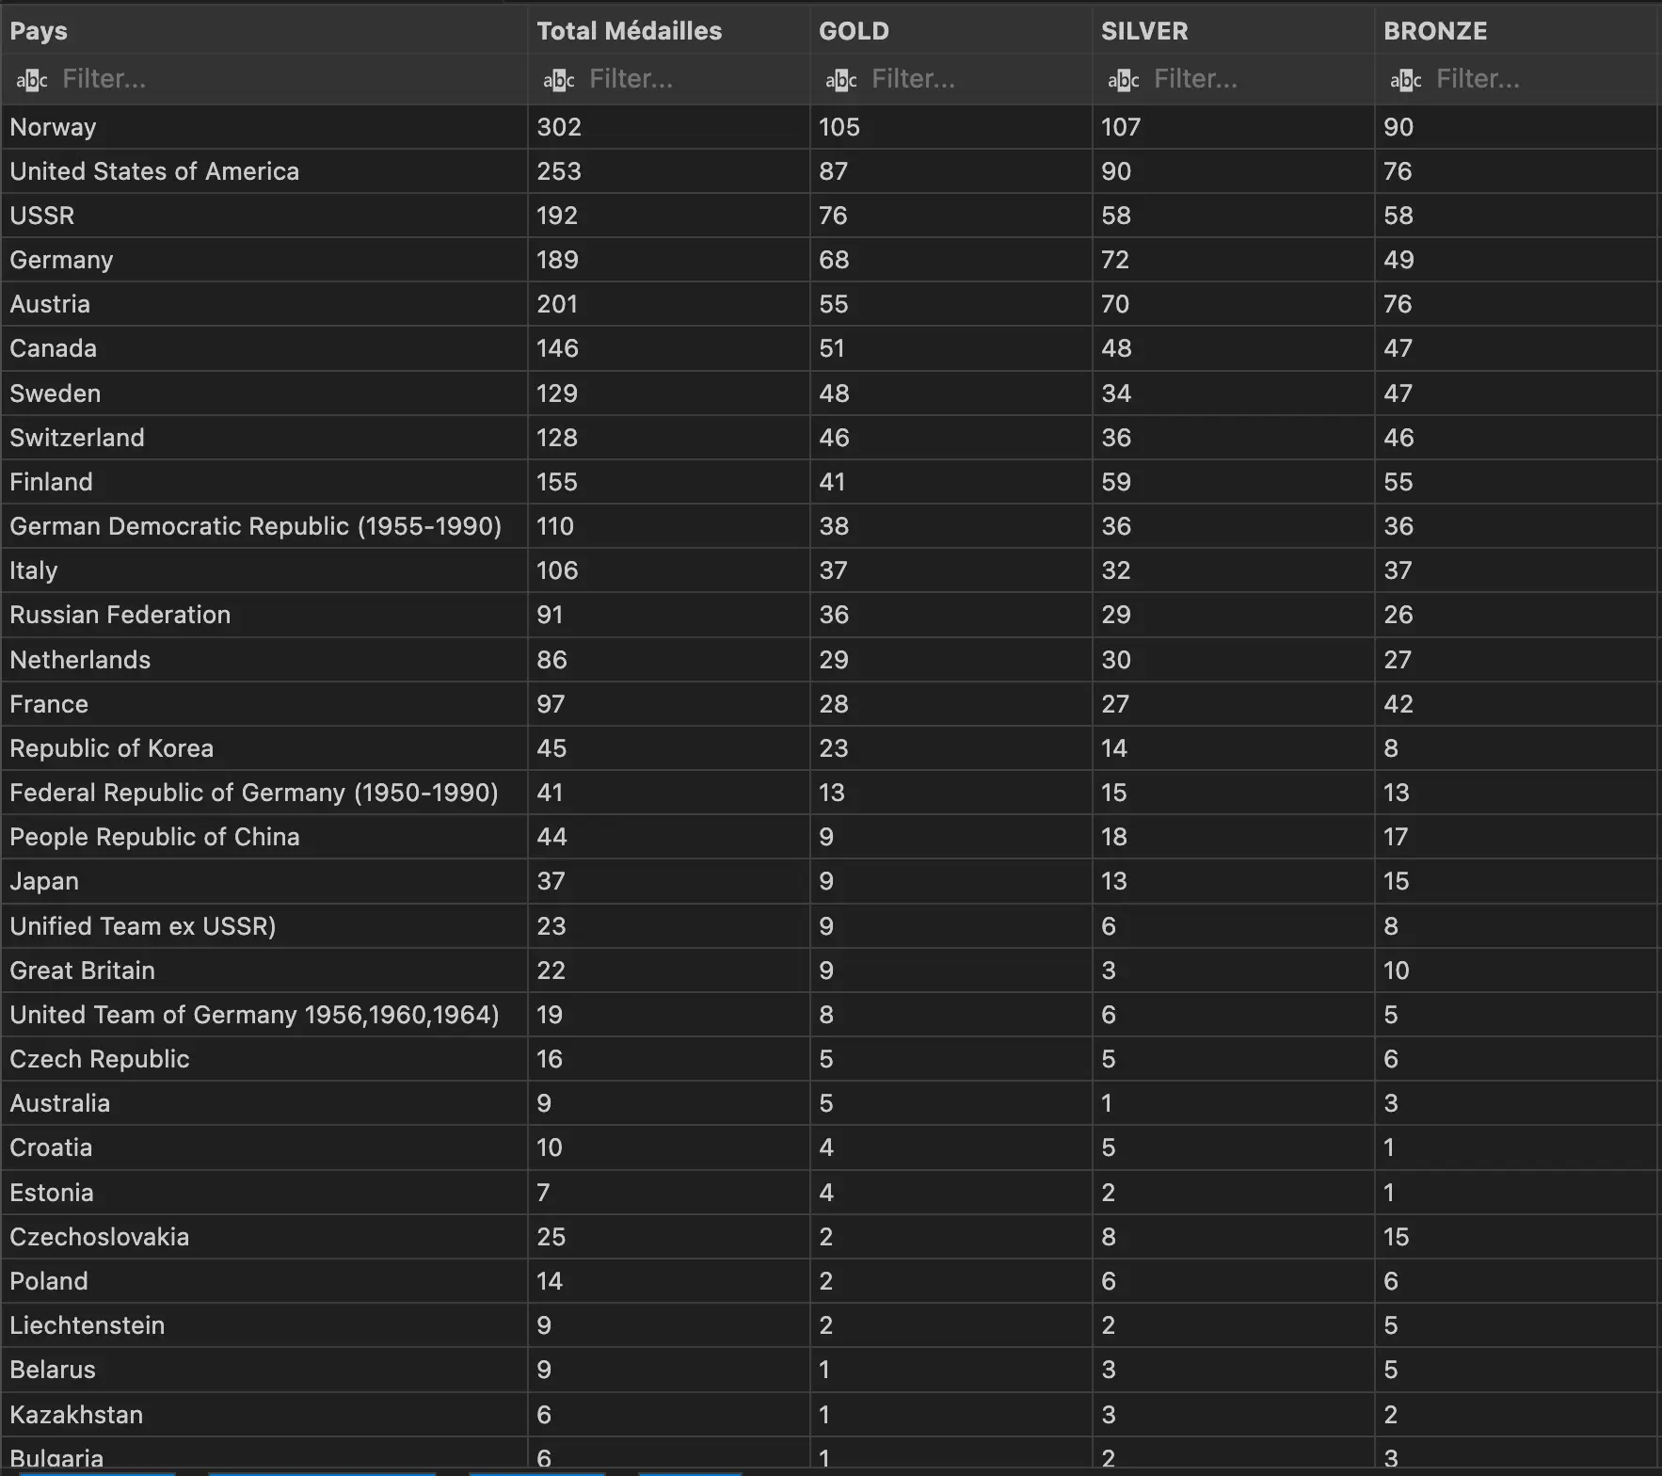The height and width of the screenshot is (1476, 1662).
Task: Select the Netherlands country cell
Action: (264, 660)
